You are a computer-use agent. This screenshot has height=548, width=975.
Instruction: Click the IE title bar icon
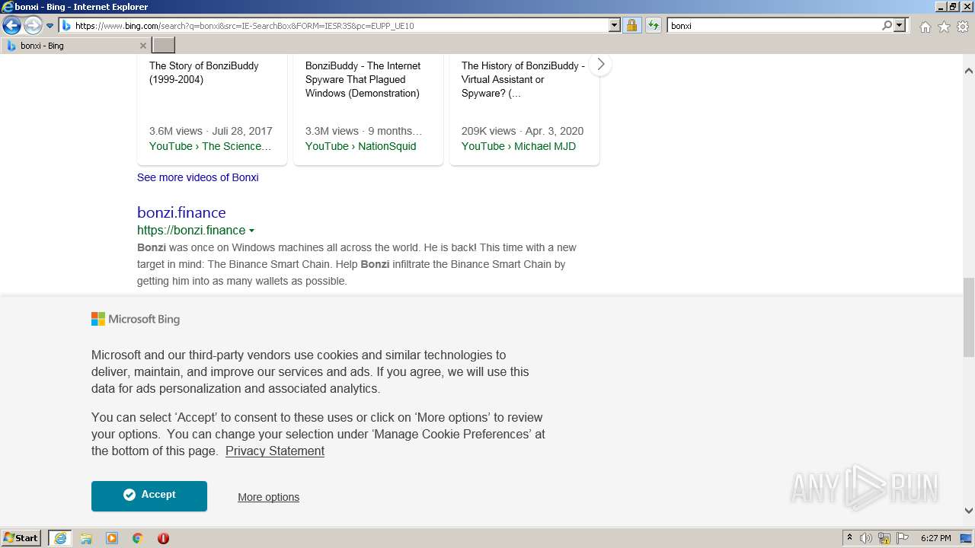coord(8,7)
